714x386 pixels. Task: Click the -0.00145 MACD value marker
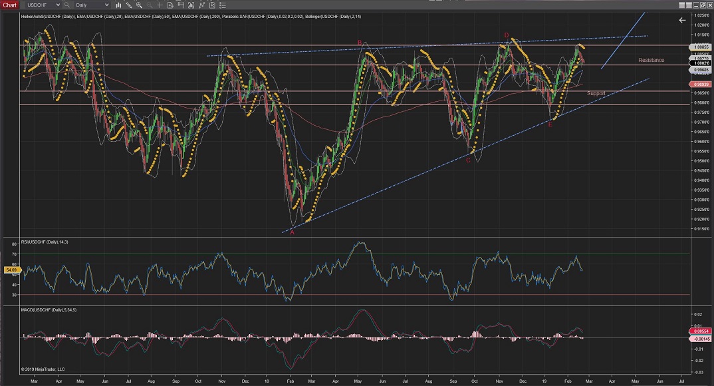(x=701, y=339)
